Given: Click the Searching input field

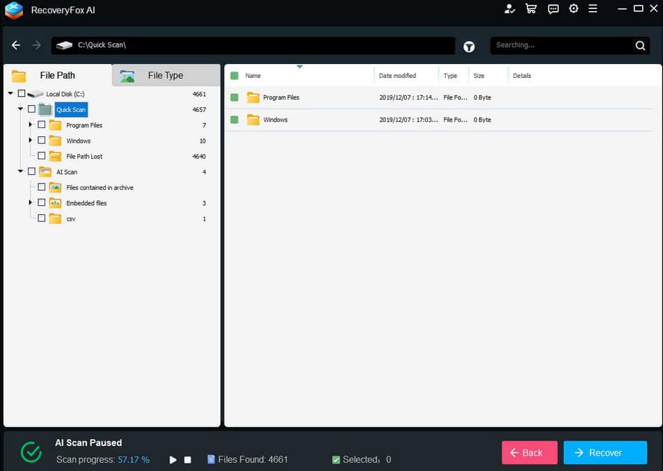Looking at the screenshot, I should click(560, 45).
